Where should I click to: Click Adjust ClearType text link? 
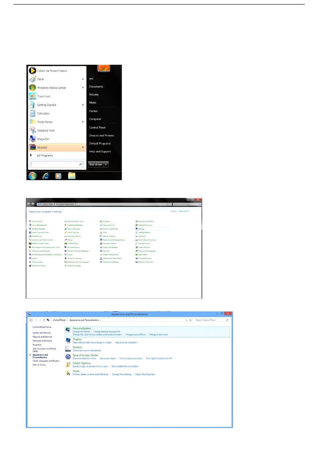145,374
